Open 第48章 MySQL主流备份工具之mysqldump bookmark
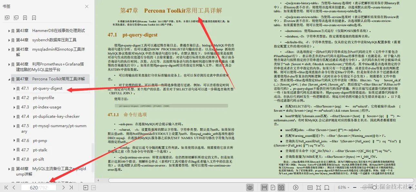416x192 pixels. click(x=51, y=171)
